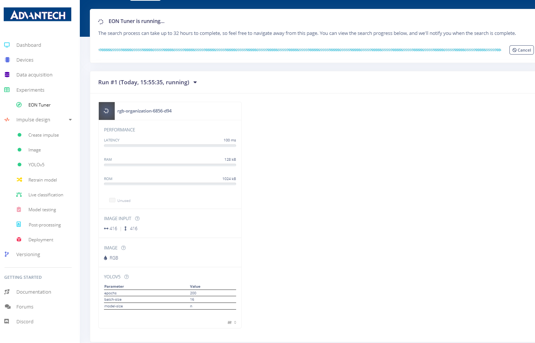Click the Data acquisition database icon

7,75
